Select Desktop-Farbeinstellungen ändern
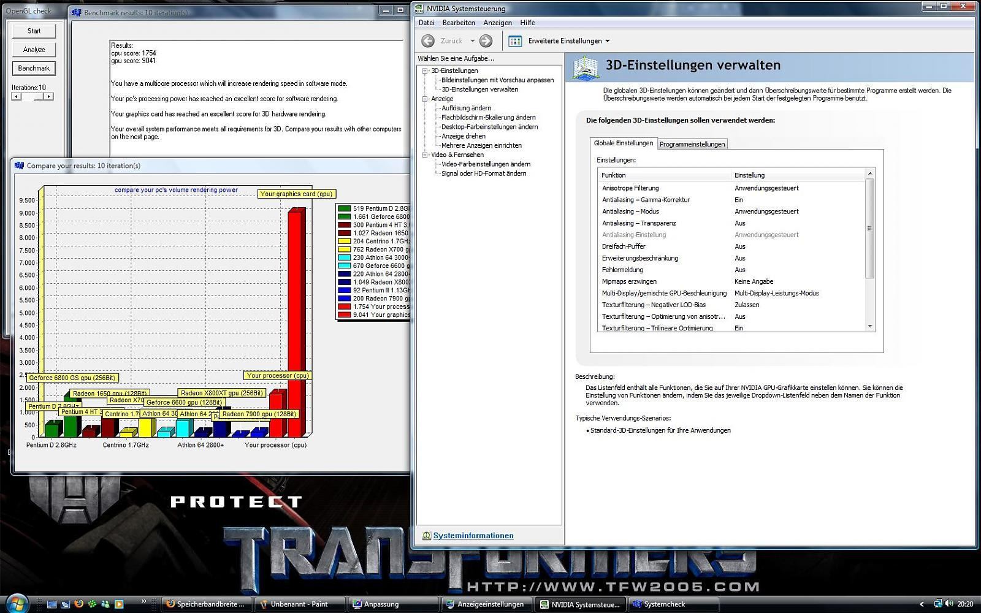The height and width of the screenshot is (613, 981). coord(489,127)
